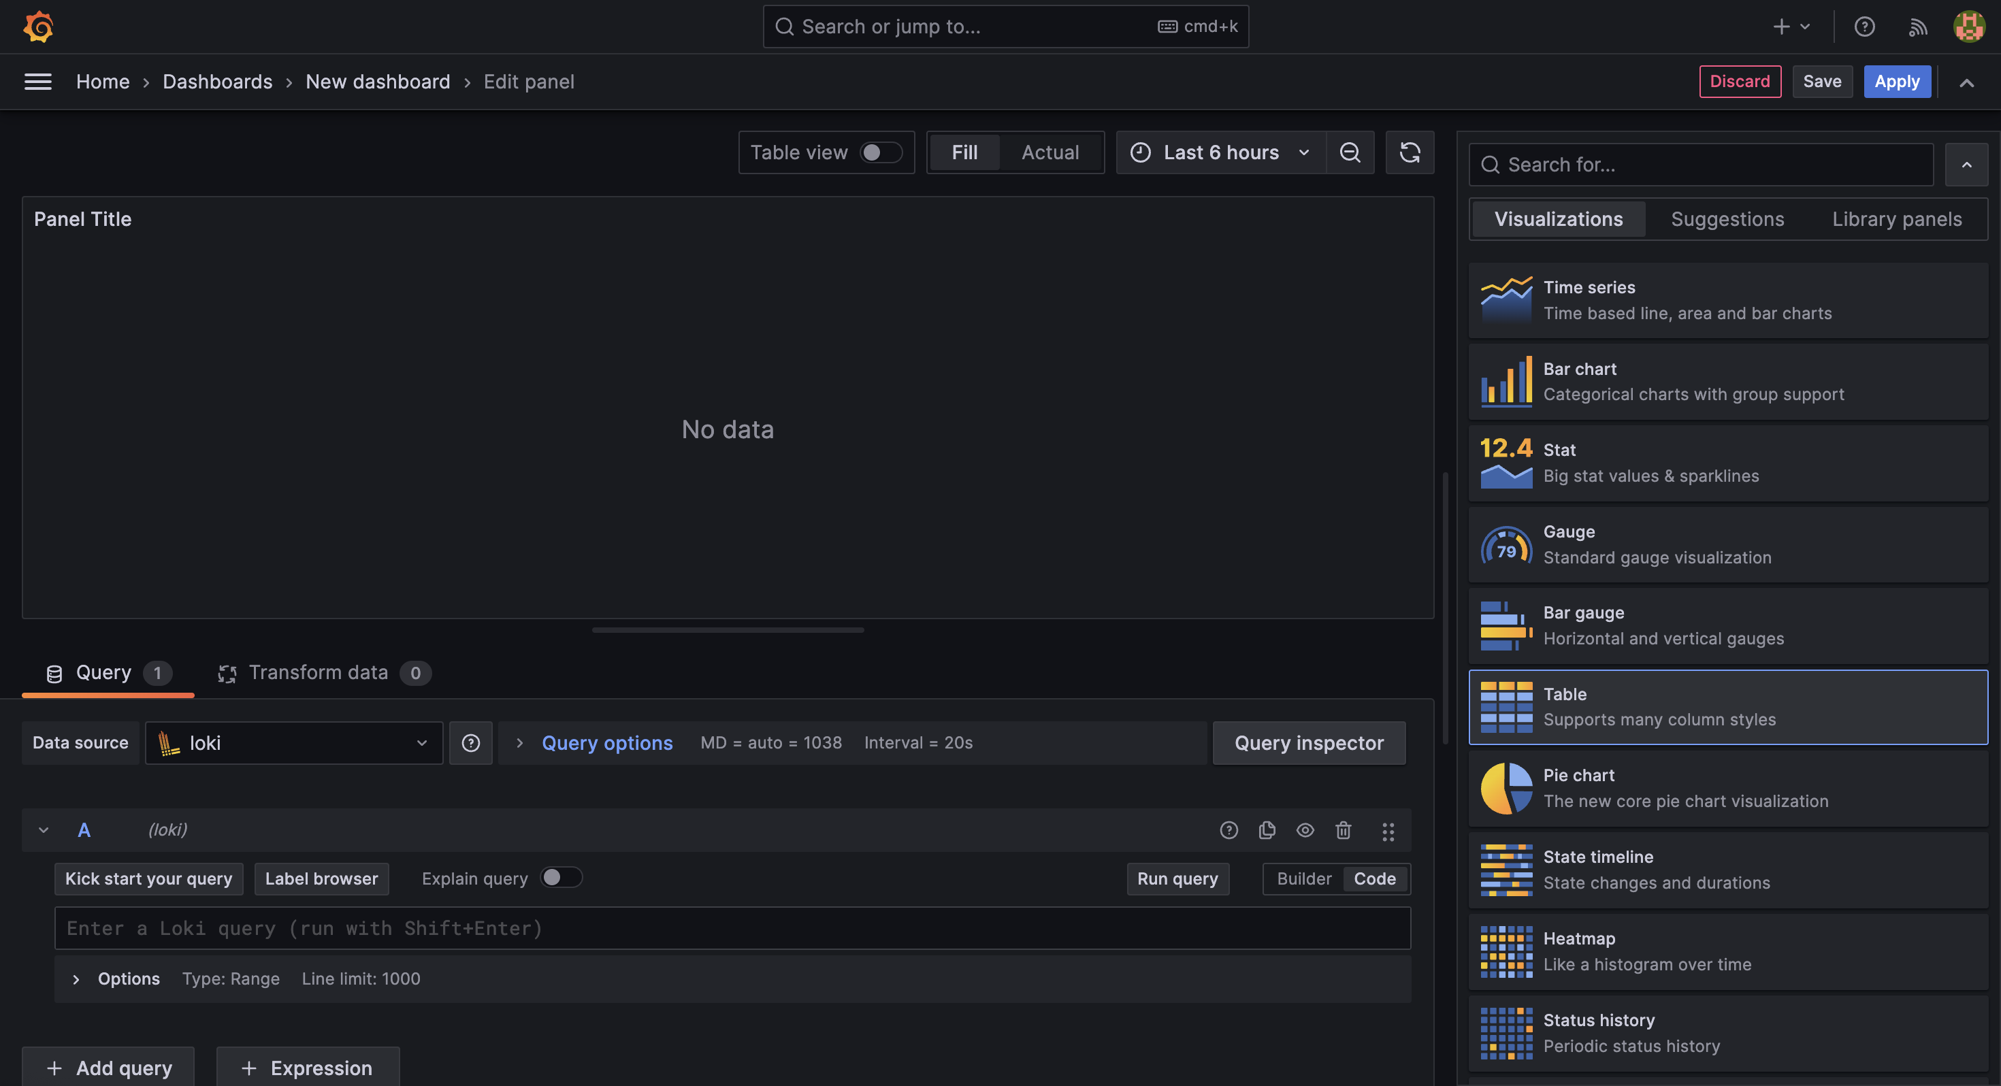Viewport: 2001px width, 1086px height.
Task: Open the Last 6 hours time picker
Action: [1220, 152]
